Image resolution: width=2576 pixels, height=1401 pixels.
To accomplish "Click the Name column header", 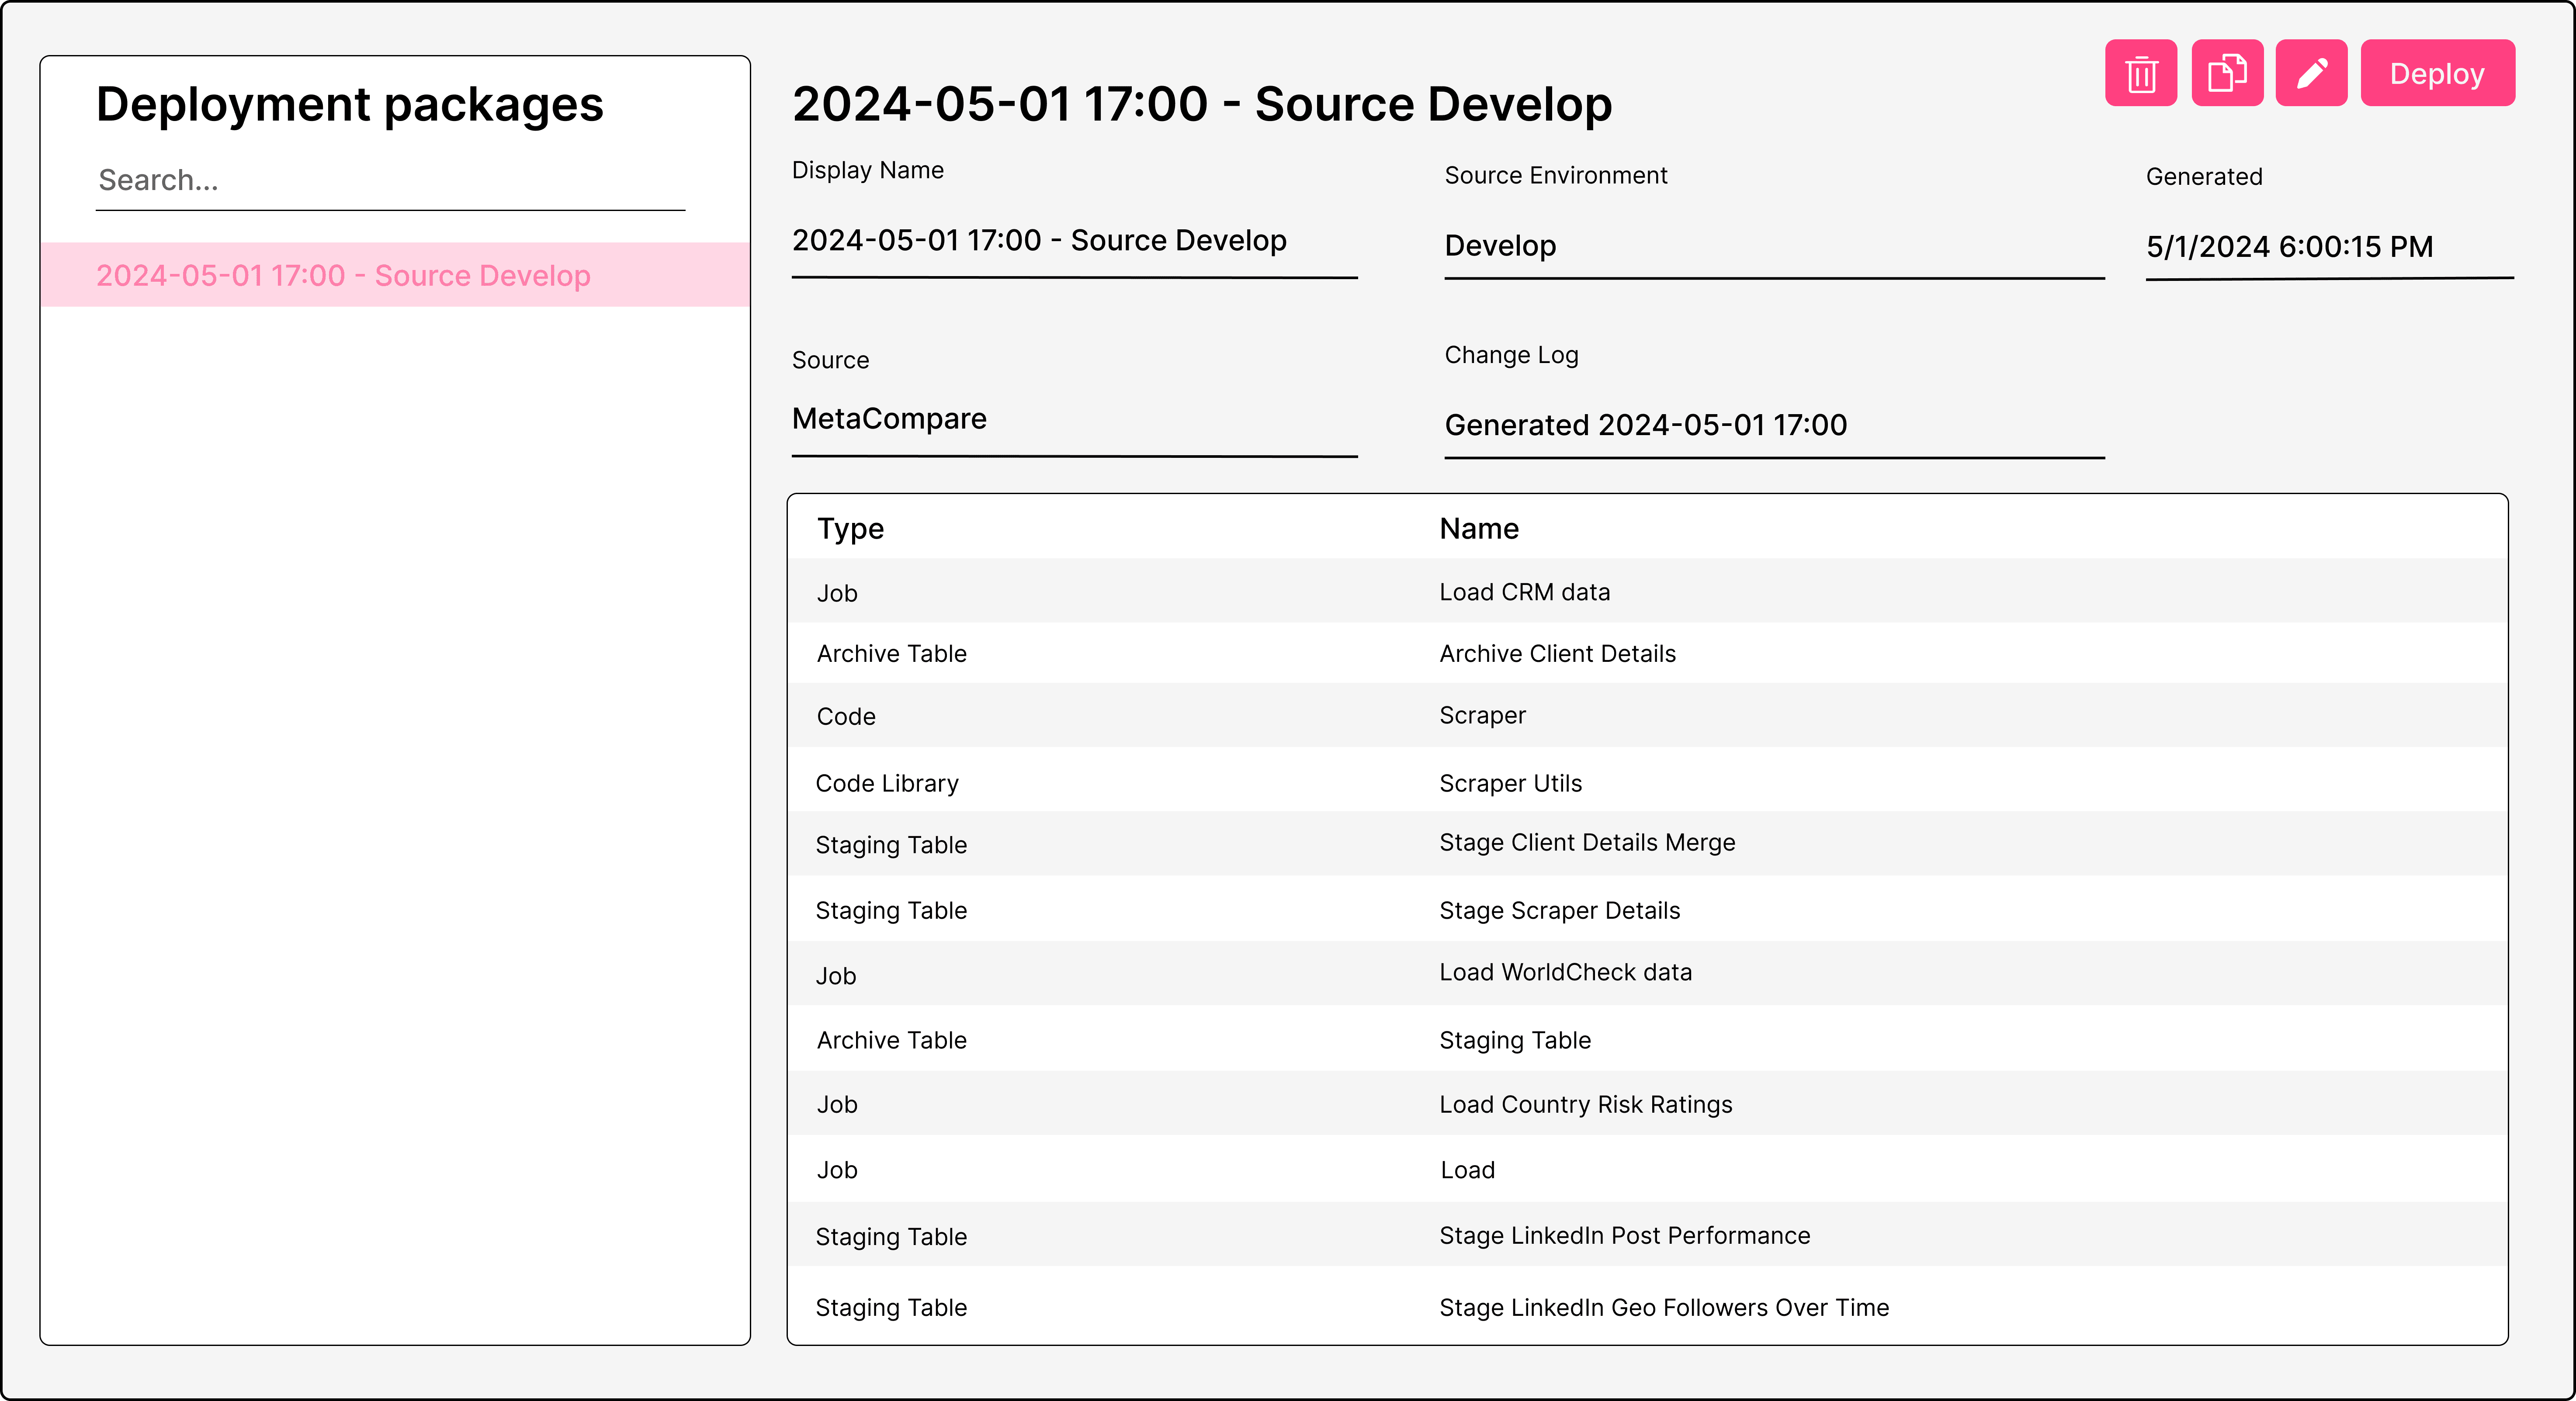I will [1479, 529].
